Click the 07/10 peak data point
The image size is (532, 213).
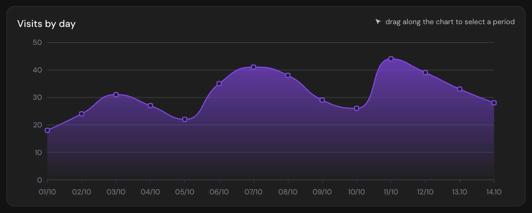tap(254, 67)
